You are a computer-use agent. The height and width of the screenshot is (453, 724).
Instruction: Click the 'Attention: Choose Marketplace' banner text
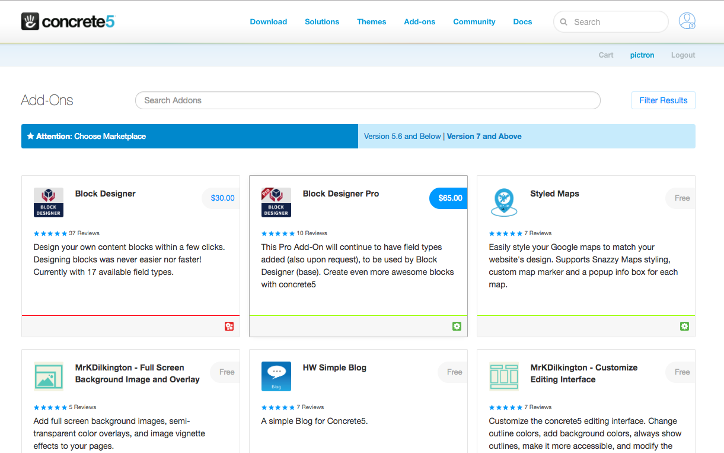pyautogui.click(x=91, y=137)
